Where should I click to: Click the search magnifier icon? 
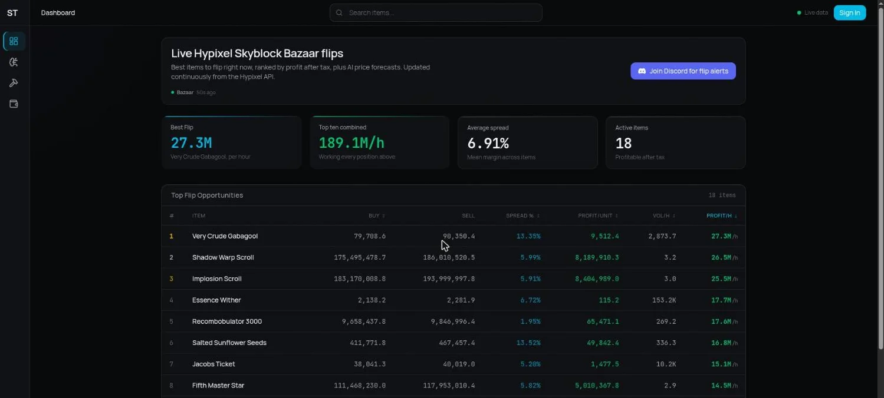pyautogui.click(x=339, y=13)
